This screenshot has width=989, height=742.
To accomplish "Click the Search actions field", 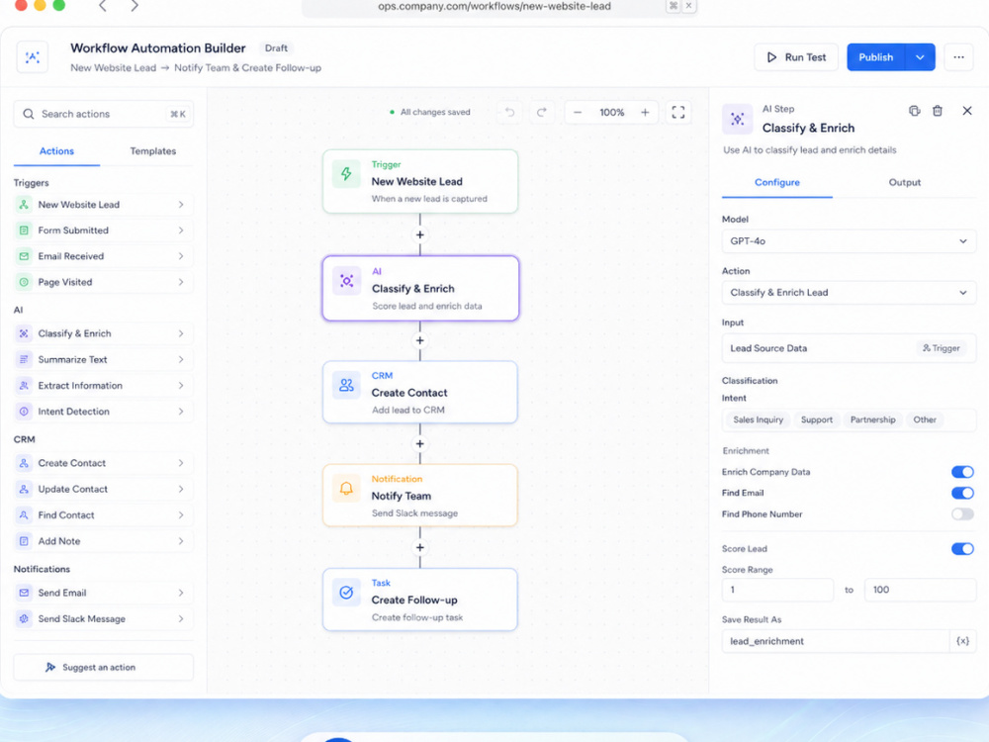I will tap(104, 114).
